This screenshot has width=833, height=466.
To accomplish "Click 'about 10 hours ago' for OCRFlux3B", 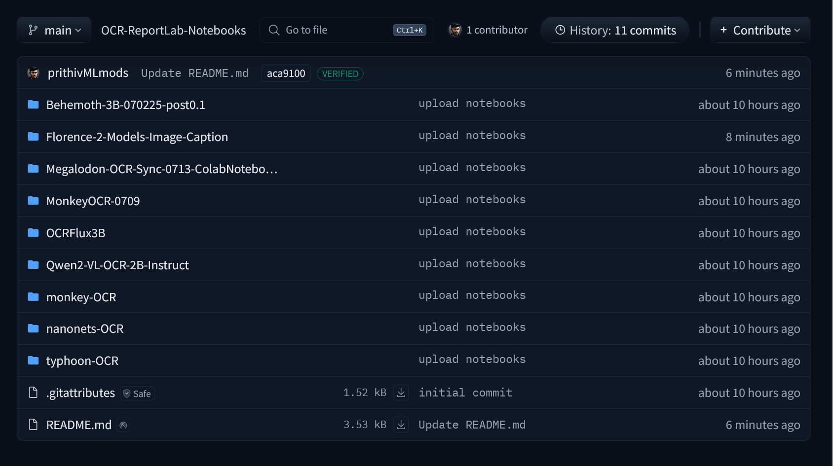I will tap(749, 233).
